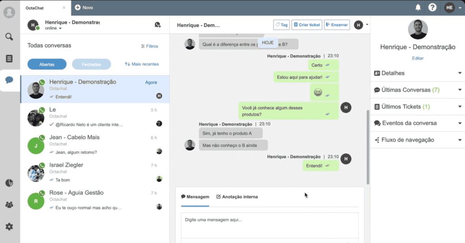The height and width of the screenshot is (243, 465).
Task: Switch to the Mensagem tab
Action: click(195, 197)
